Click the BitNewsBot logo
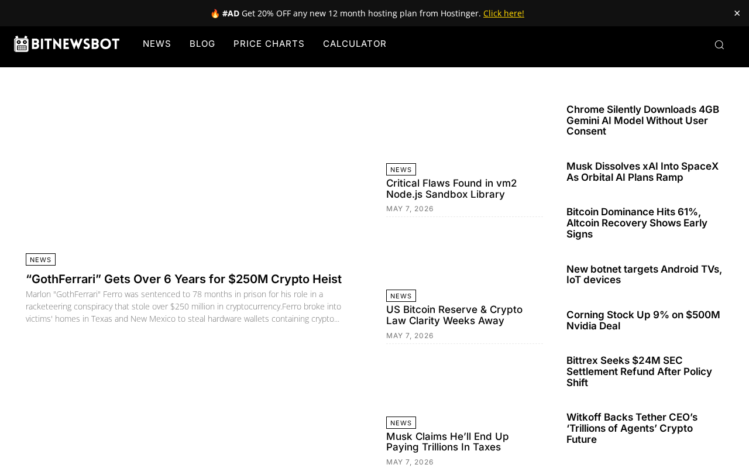This screenshot has width=749, height=468. pyautogui.click(x=67, y=44)
